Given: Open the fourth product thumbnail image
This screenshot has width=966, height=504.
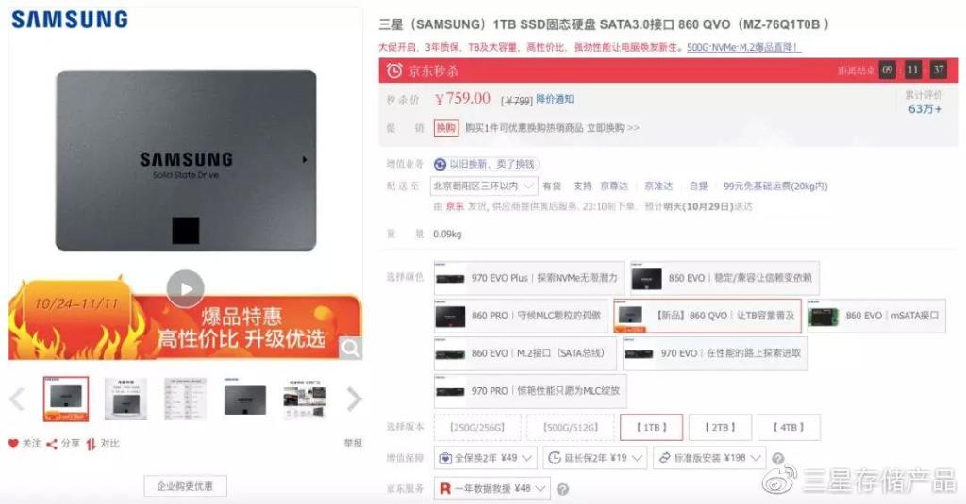Looking at the screenshot, I should pos(244,398).
